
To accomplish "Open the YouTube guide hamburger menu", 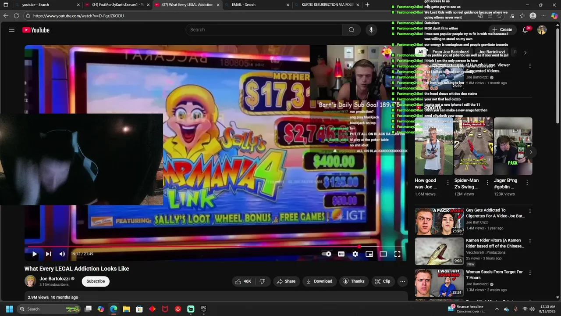I will 12,30.
